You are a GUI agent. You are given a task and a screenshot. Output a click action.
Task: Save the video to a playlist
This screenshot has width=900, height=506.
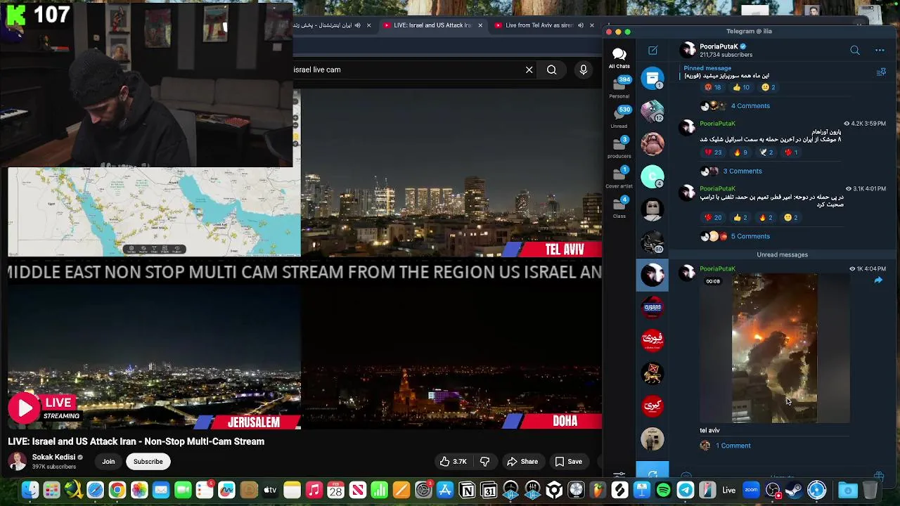(x=569, y=462)
